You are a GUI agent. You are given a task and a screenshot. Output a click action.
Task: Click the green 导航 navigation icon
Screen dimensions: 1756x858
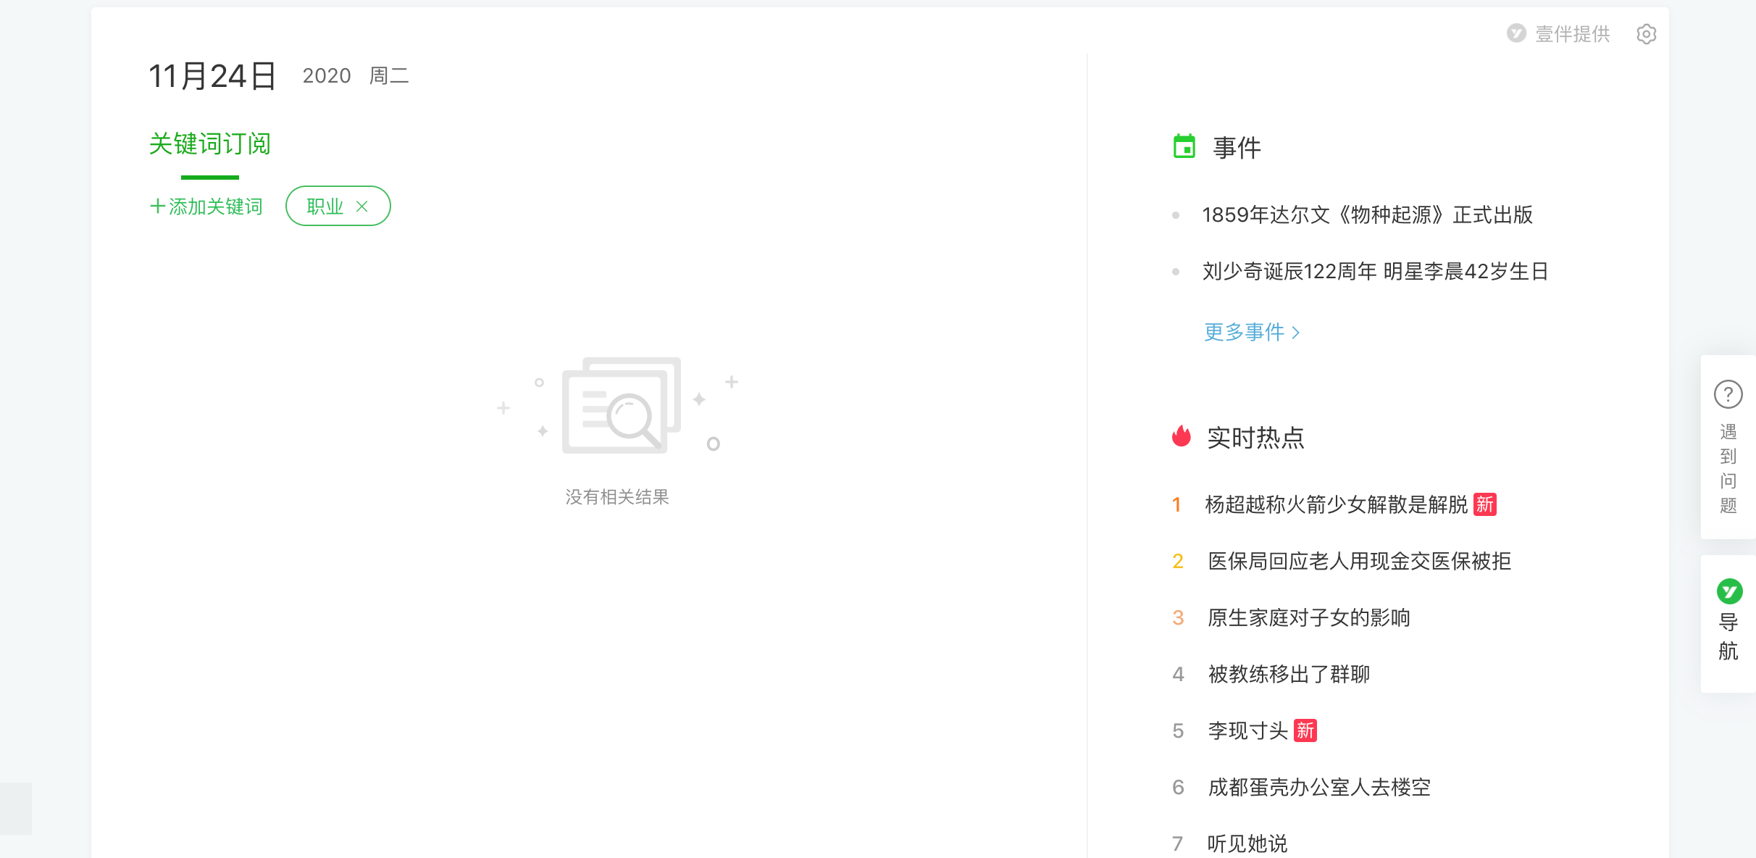point(1729,591)
